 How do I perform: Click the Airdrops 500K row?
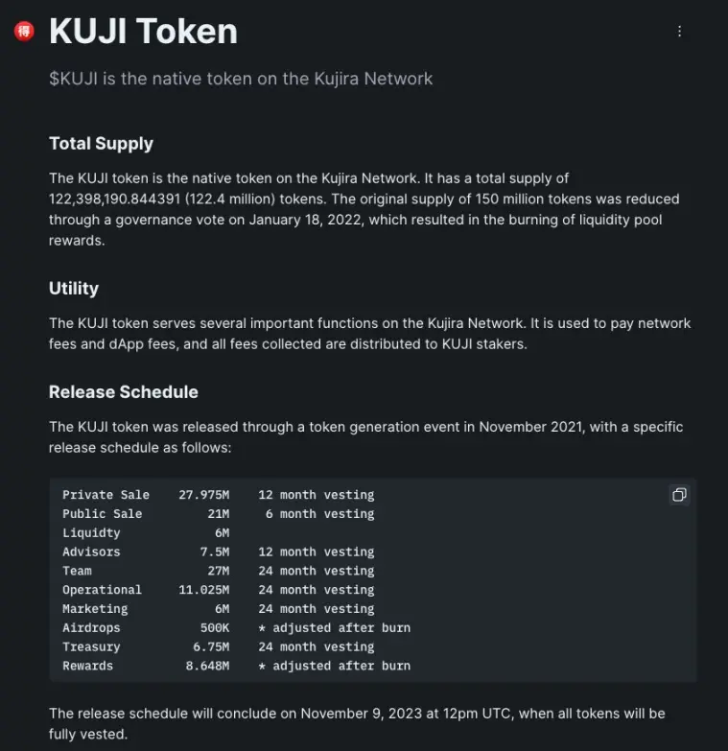click(237, 628)
